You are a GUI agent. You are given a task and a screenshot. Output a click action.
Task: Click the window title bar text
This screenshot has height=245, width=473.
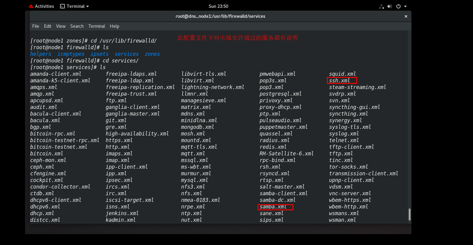[220, 16]
